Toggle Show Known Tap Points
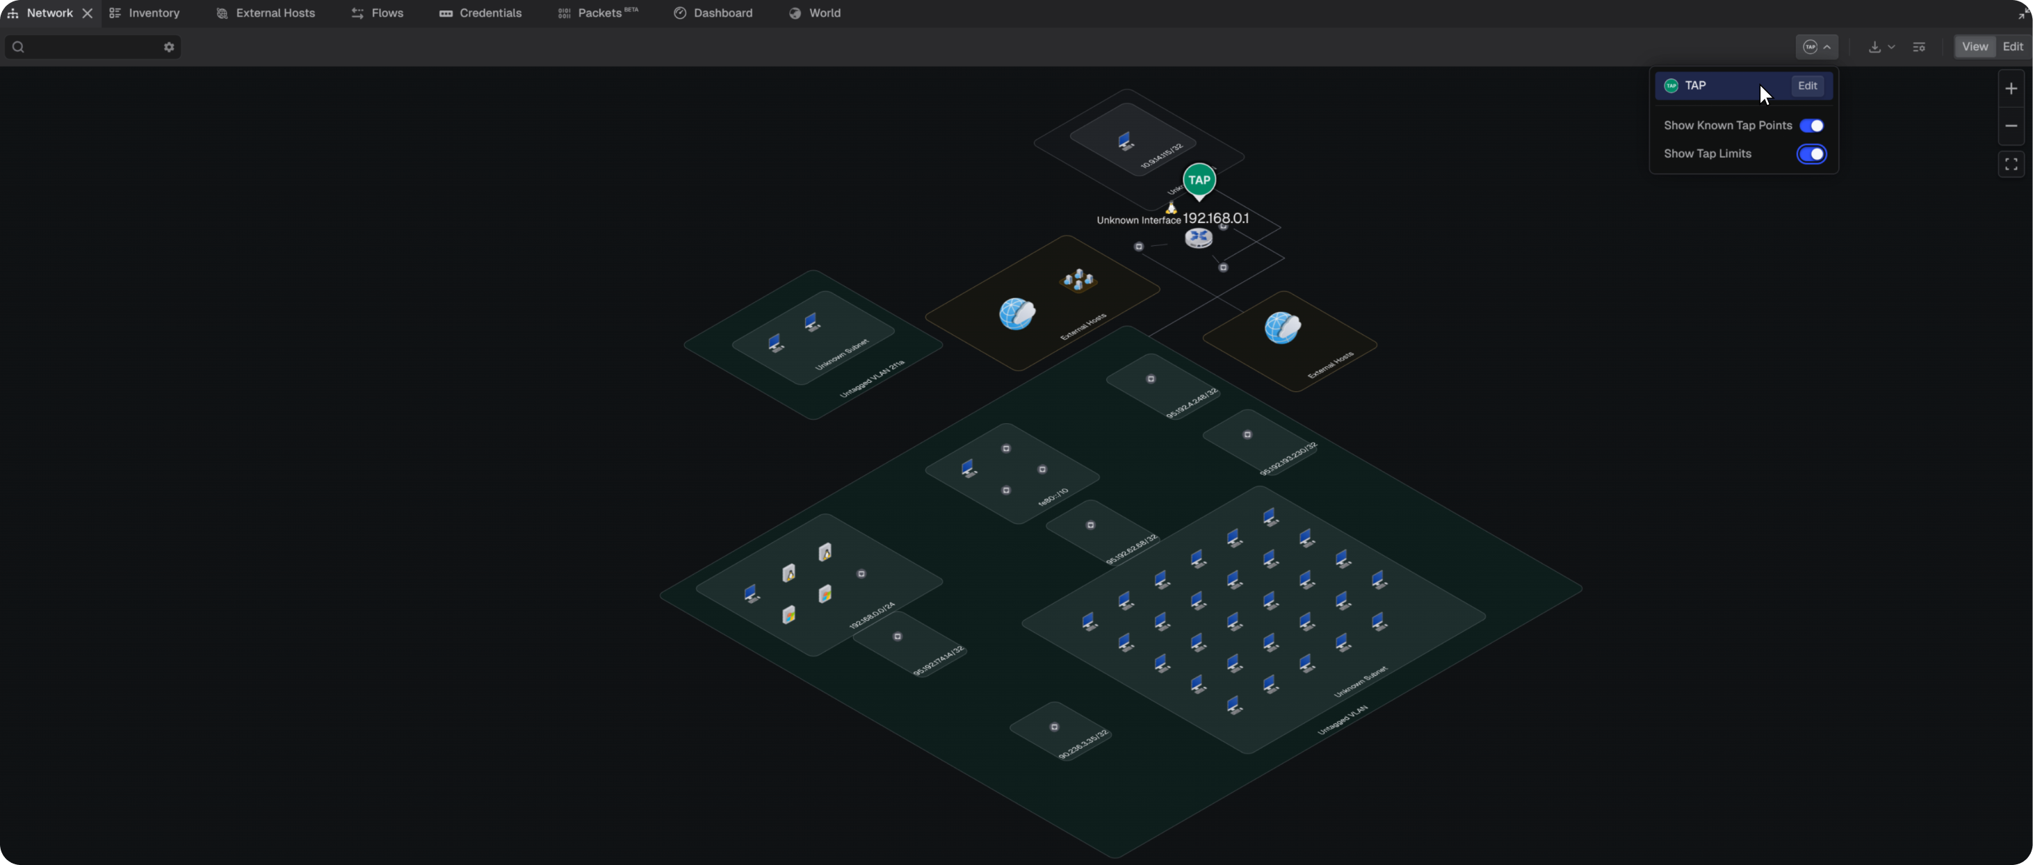The image size is (2033, 865). click(x=1811, y=126)
